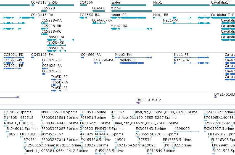Click the Mipp2 gene label
Image resolution: width=235 pixels, height=155 pixels.
coord(116,8)
